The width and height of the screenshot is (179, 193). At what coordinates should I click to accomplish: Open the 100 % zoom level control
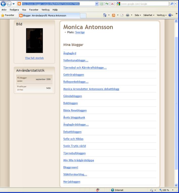point(166,190)
